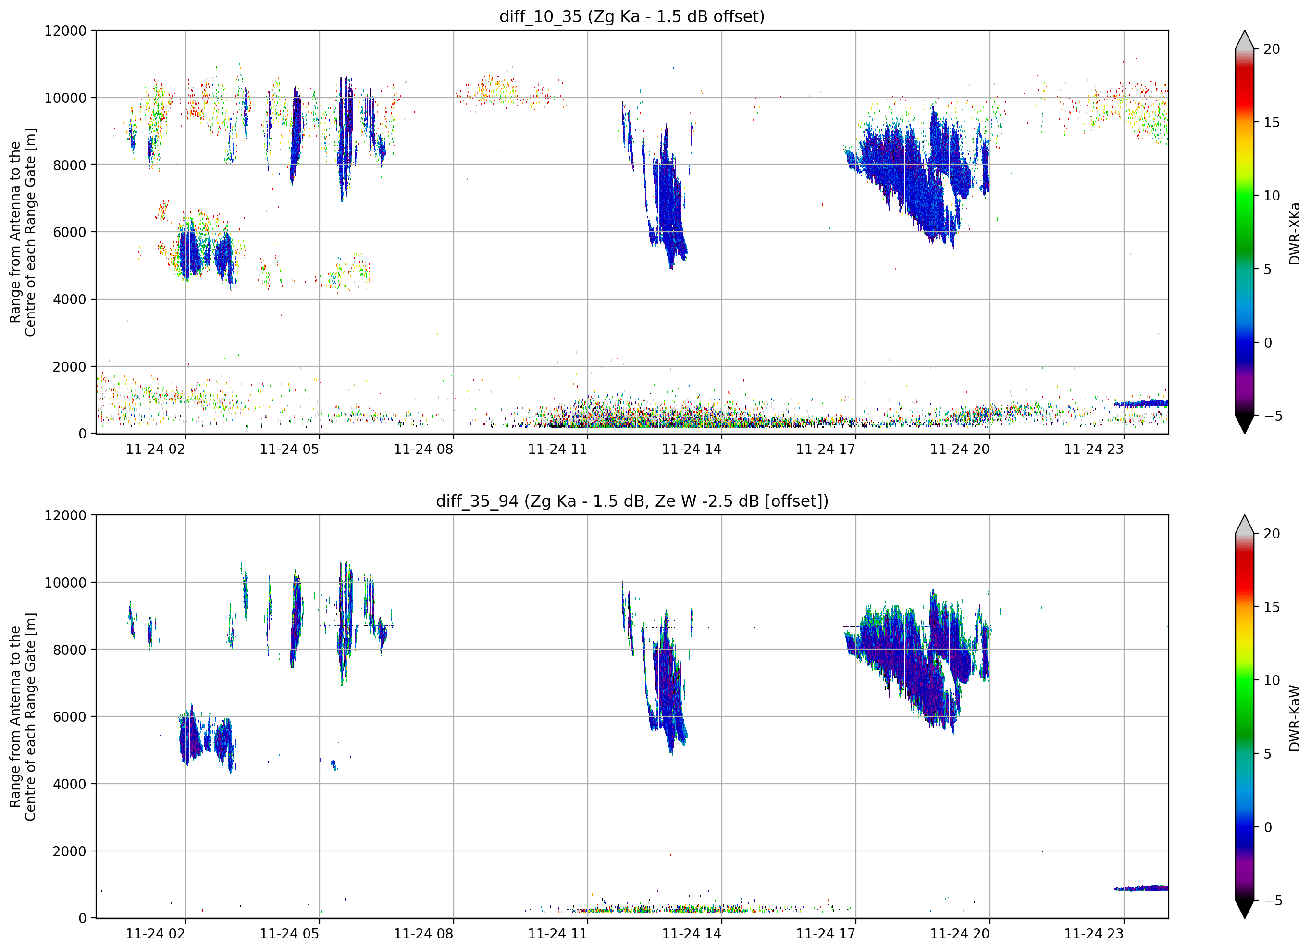
Task: Click x-tick "11-24 05" under the diff_10_35 plot
Action: [290, 450]
